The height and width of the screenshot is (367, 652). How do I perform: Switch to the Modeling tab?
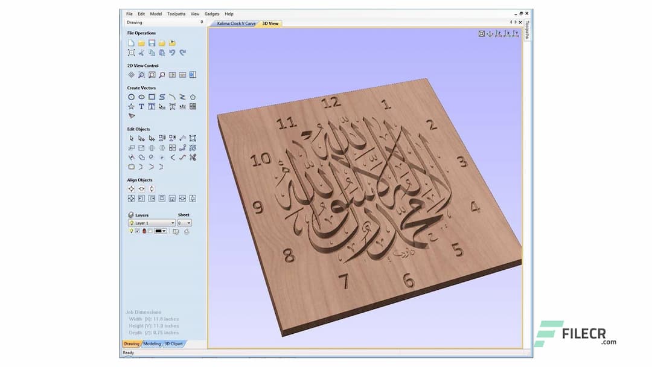(x=152, y=343)
